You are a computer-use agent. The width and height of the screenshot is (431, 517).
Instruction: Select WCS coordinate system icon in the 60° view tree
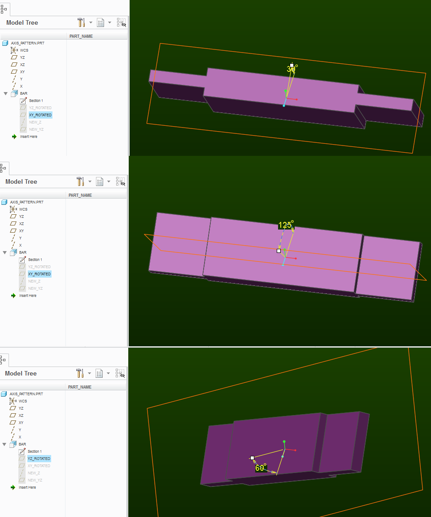click(x=13, y=401)
